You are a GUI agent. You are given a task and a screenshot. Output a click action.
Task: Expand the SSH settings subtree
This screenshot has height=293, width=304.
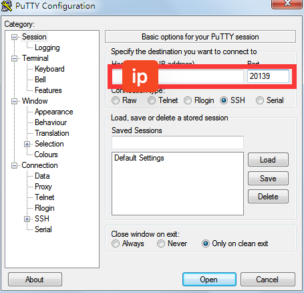click(x=27, y=219)
